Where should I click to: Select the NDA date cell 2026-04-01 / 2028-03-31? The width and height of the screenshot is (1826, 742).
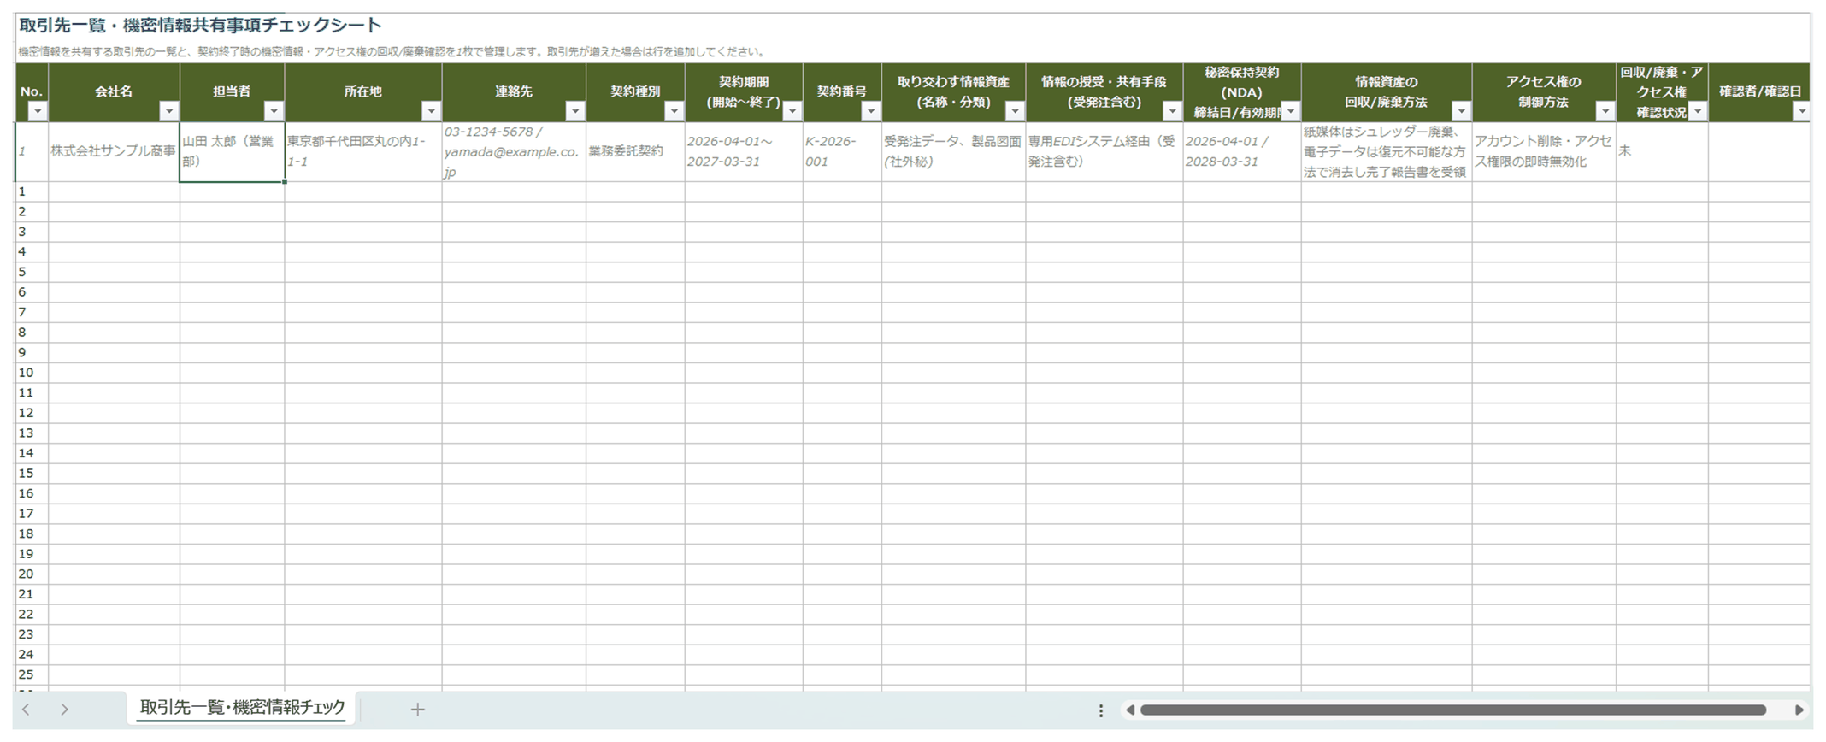pyautogui.click(x=1242, y=151)
